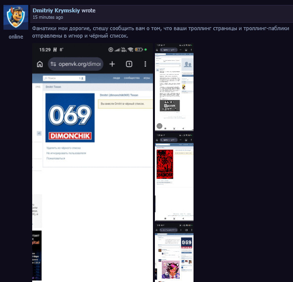Open Dmitriy Krymskiy's profile link
The width and height of the screenshot is (293, 282).
[56, 10]
